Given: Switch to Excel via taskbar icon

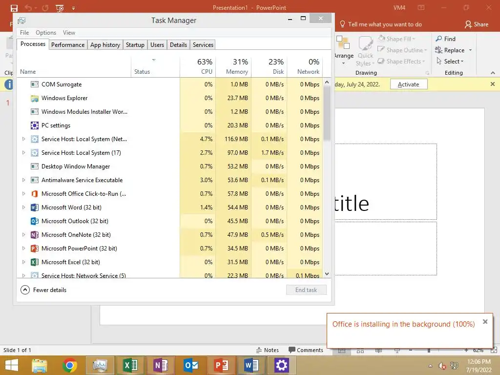Looking at the screenshot, I should [x=130, y=365].
